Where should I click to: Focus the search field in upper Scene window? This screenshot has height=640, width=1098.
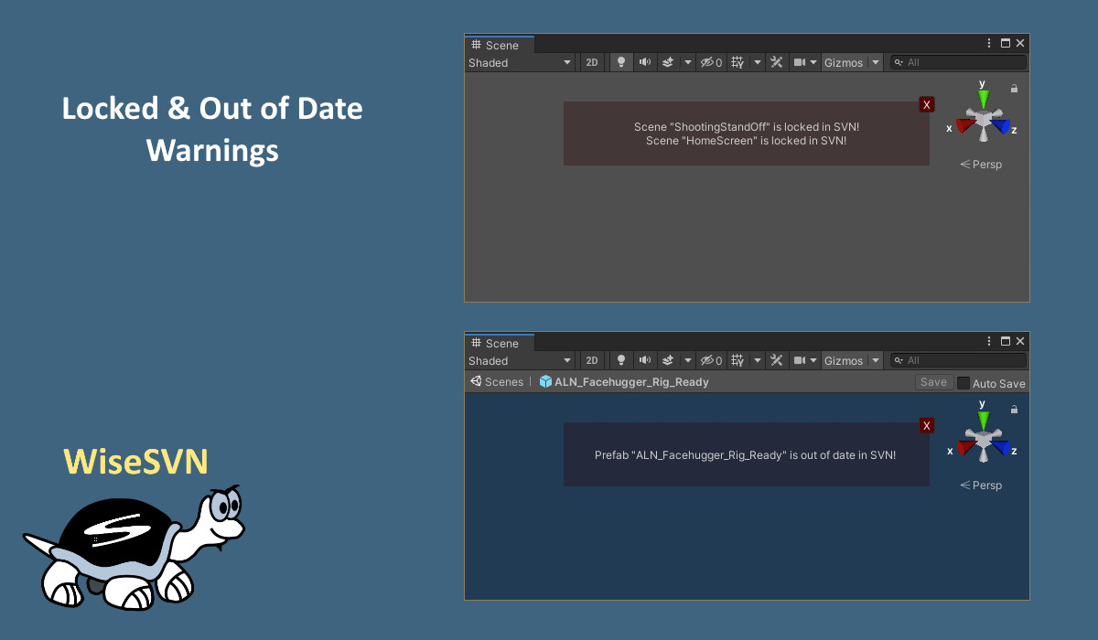[x=958, y=62]
